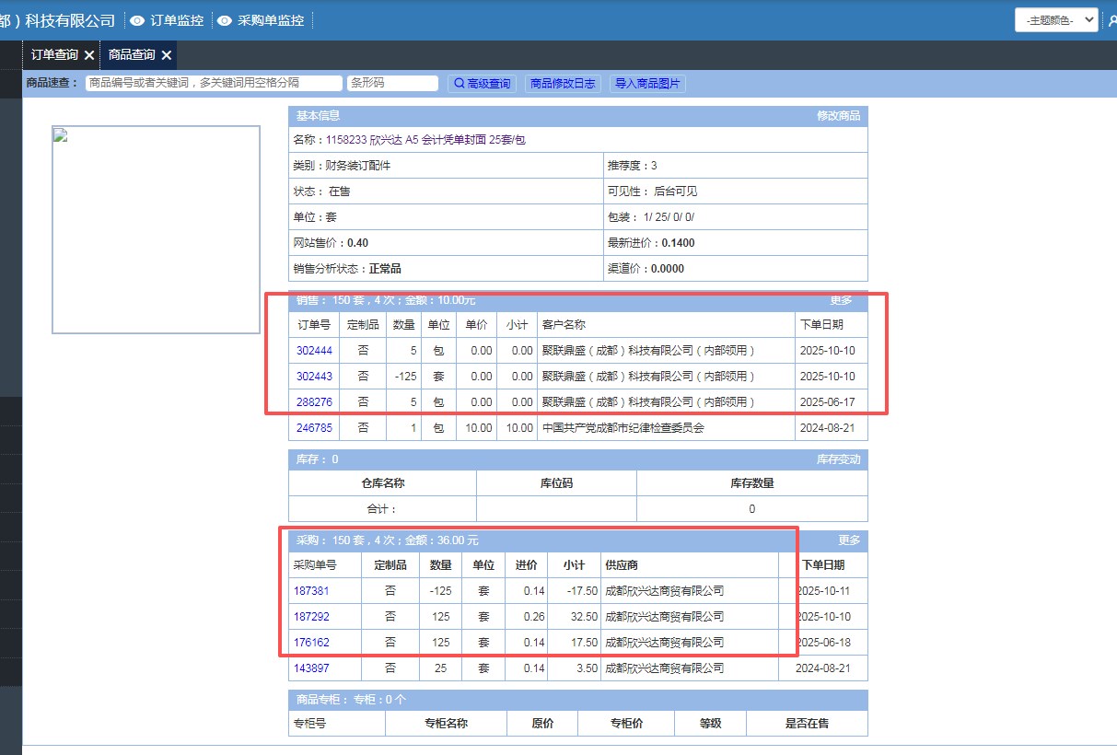Screen dimensions: 1117x755
Task: Open the 商品修改日志 button
Action: (563, 84)
